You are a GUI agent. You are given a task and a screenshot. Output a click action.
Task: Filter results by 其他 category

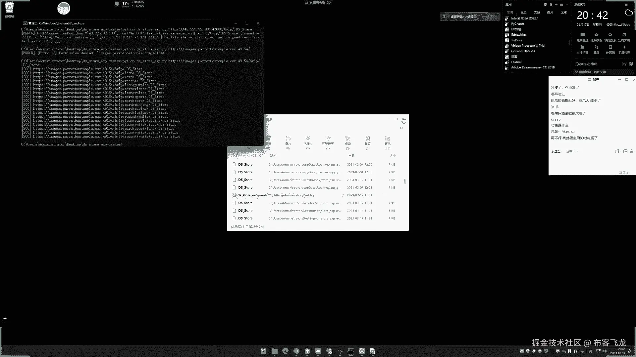(387, 141)
